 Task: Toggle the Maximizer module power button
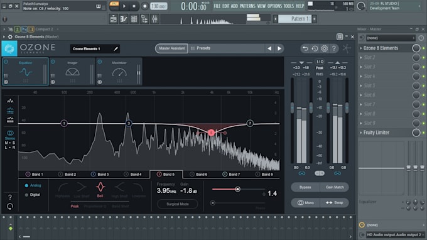point(100,62)
